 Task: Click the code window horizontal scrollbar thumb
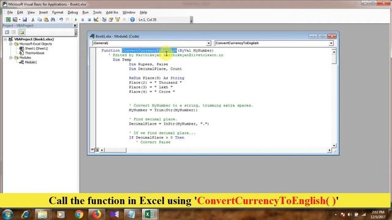click(x=115, y=150)
